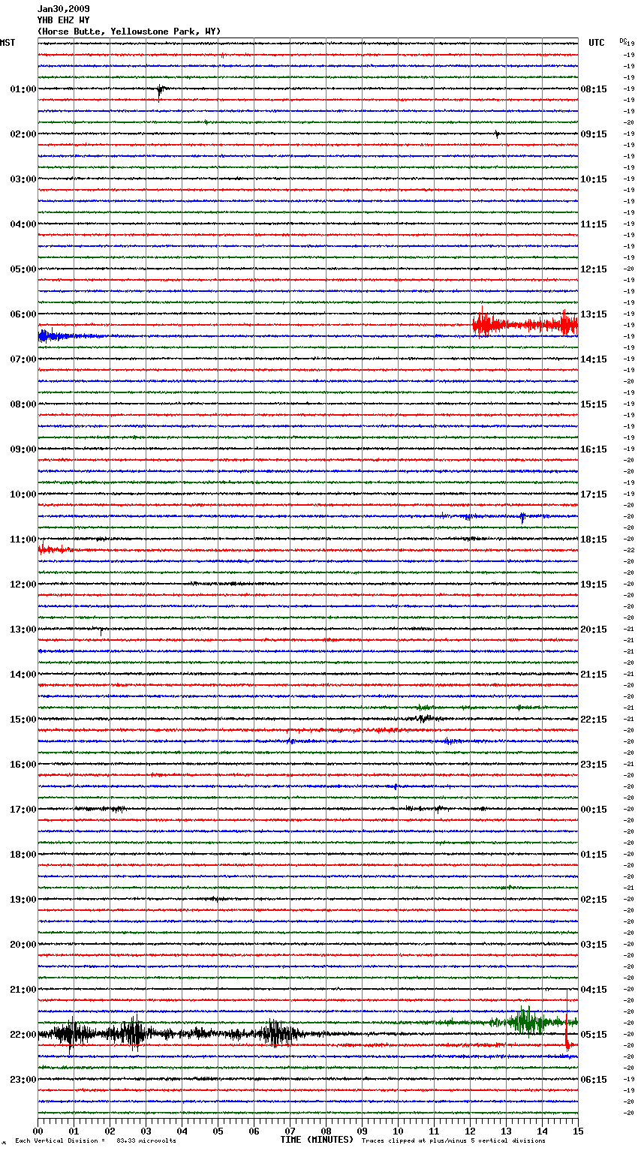Image resolution: width=638 pixels, height=1151 pixels.
Task: Click minute 00 on the bottom axis
Action: 38,1131
